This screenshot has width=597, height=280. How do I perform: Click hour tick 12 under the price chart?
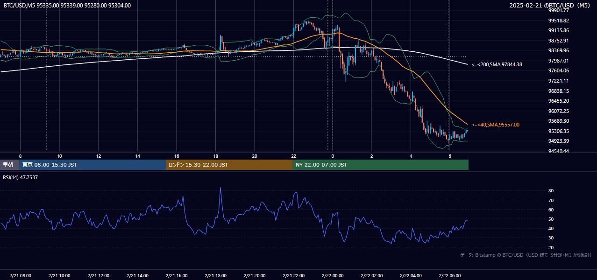tap(99, 155)
